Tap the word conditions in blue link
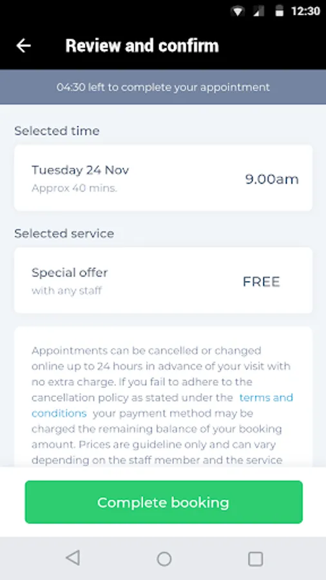The image size is (326, 580). (x=59, y=413)
